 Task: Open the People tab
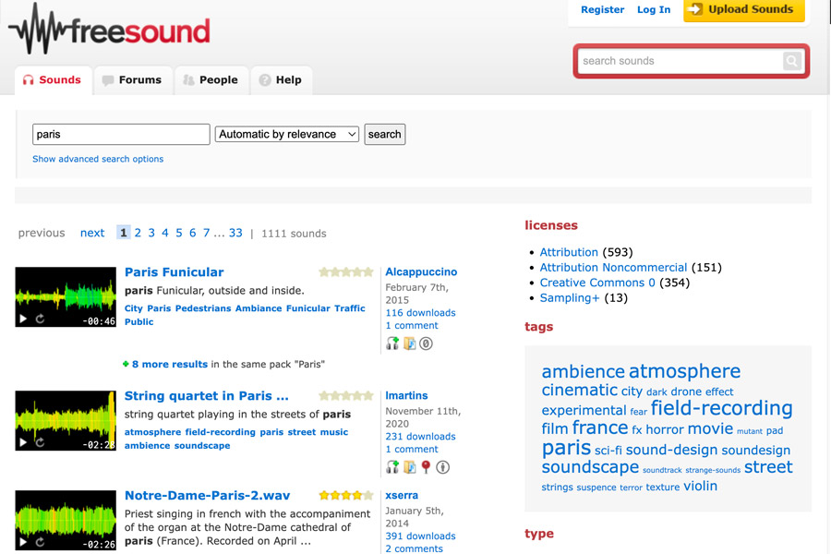(211, 80)
